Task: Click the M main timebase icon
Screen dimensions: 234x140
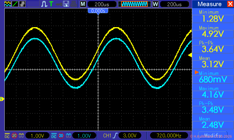Action: [x=83, y=4]
